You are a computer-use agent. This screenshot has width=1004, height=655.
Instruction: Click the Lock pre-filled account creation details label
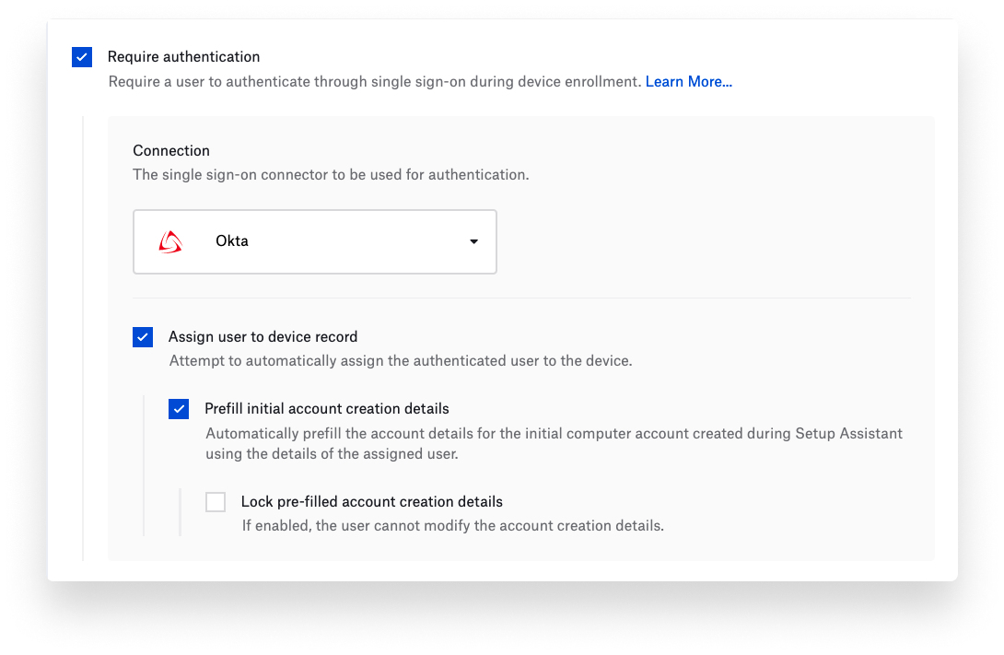coord(371,502)
